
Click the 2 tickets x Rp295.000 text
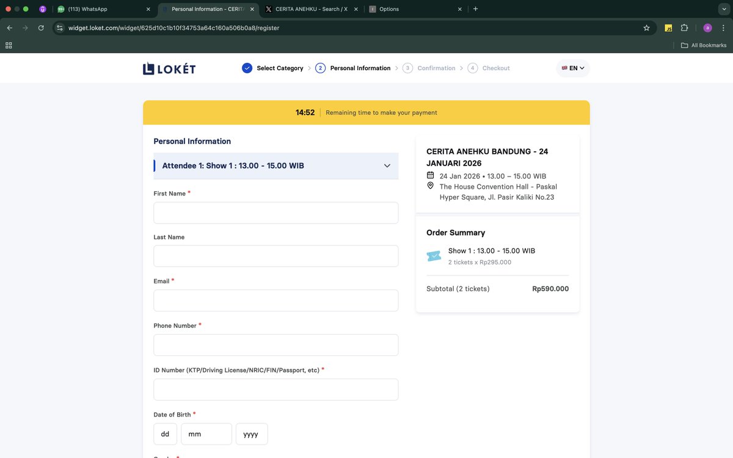pyautogui.click(x=480, y=262)
